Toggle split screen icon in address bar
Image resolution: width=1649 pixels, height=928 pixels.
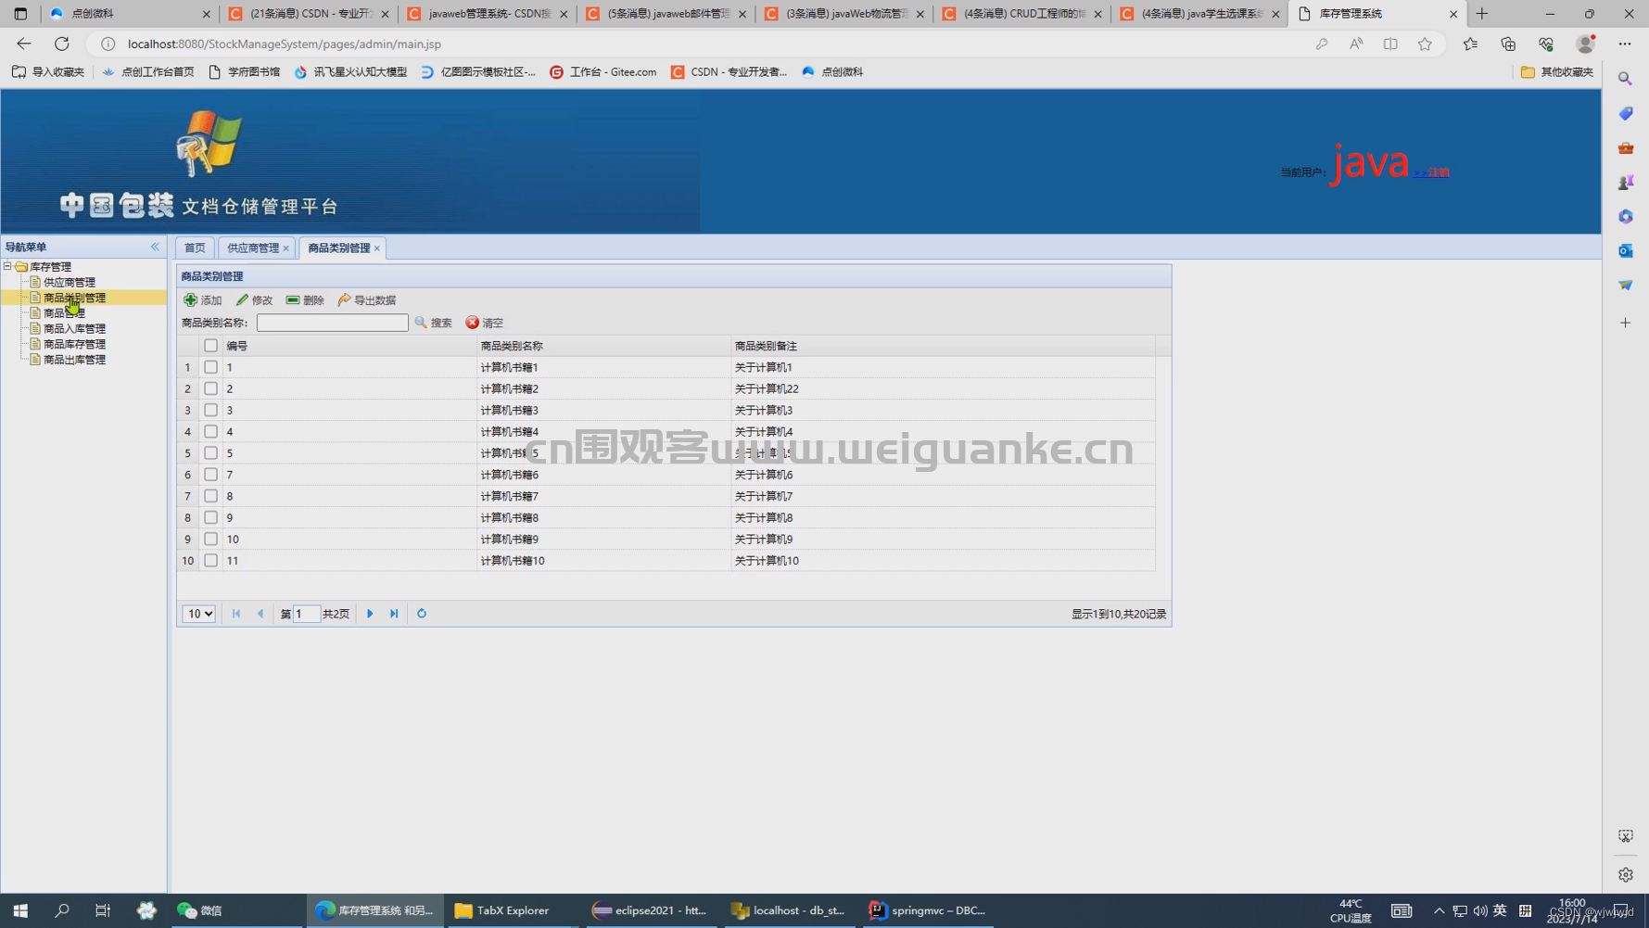click(x=1390, y=44)
